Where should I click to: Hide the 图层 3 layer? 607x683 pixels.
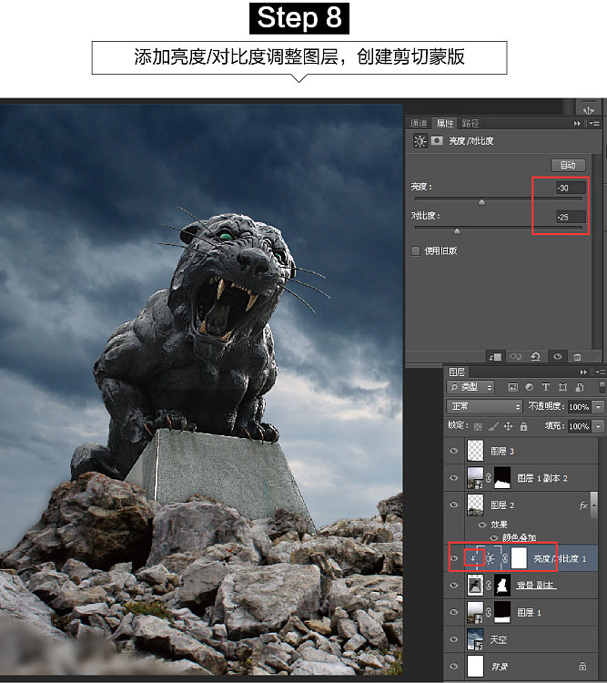click(x=454, y=450)
